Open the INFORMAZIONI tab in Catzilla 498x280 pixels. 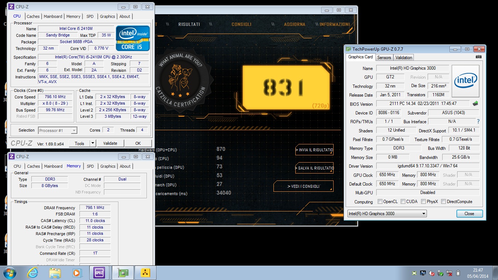pyautogui.click(x=335, y=24)
